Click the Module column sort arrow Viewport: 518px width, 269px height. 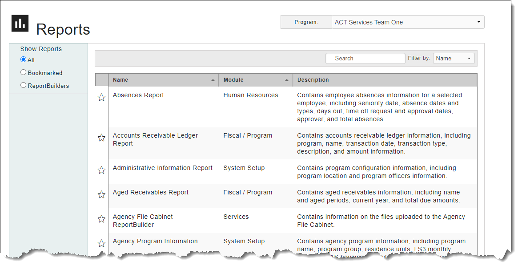(x=287, y=80)
